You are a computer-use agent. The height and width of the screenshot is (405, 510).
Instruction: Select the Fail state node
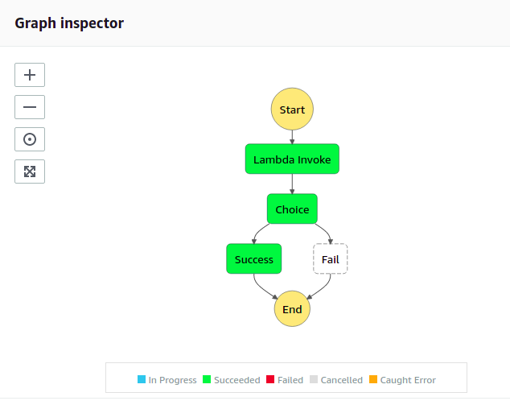click(x=331, y=259)
